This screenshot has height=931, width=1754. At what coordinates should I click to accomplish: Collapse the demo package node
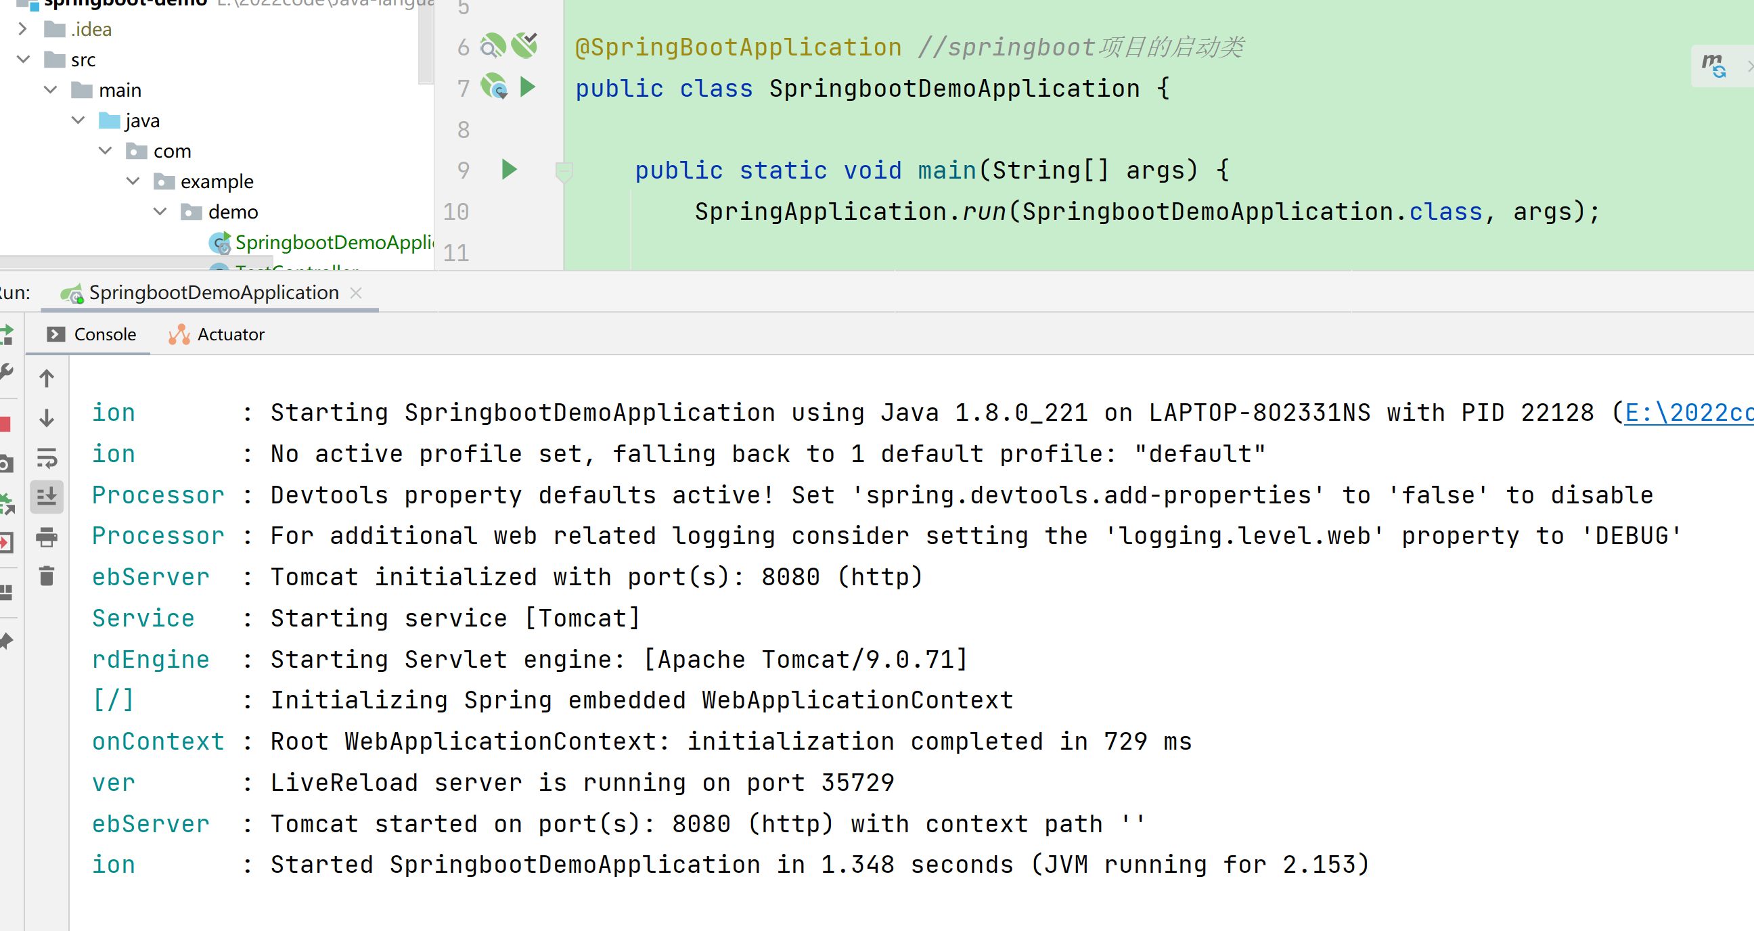160,212
